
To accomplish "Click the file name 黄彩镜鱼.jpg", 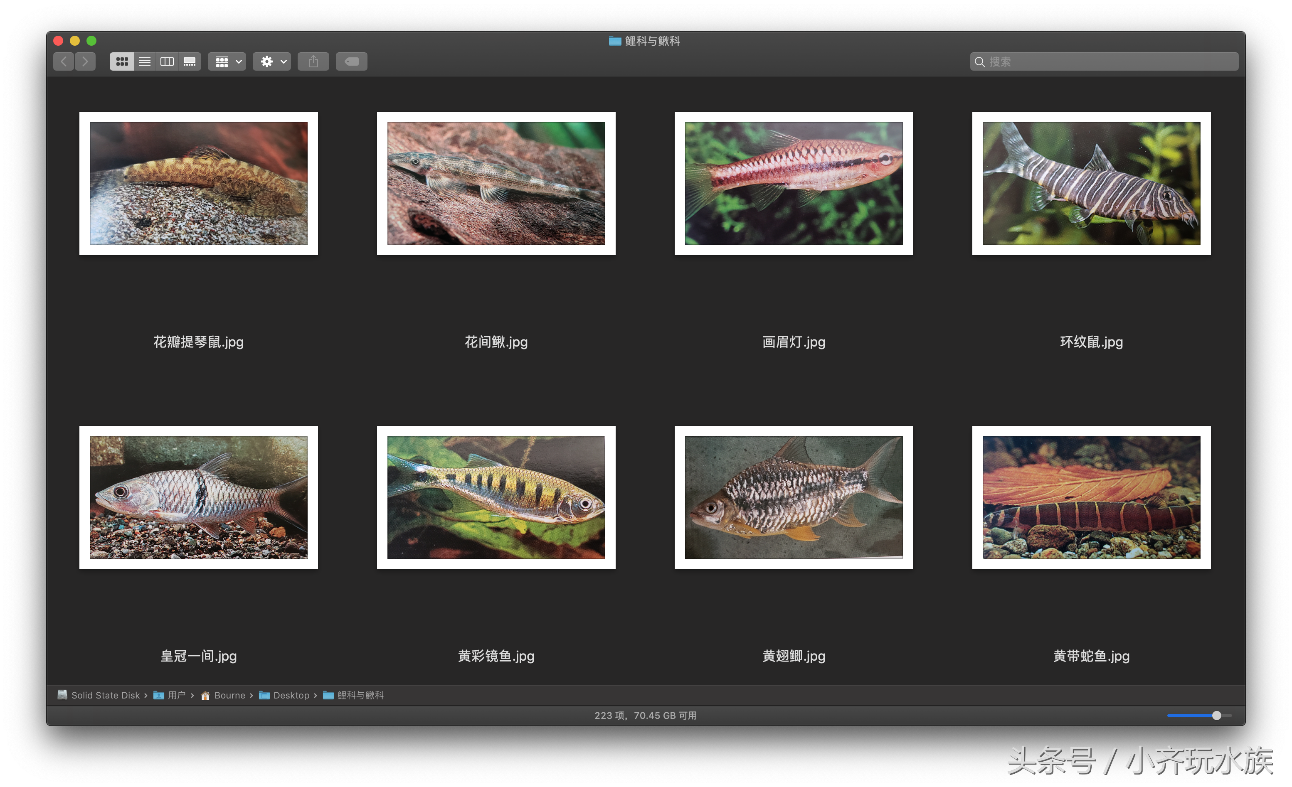I will click(496, 656).
